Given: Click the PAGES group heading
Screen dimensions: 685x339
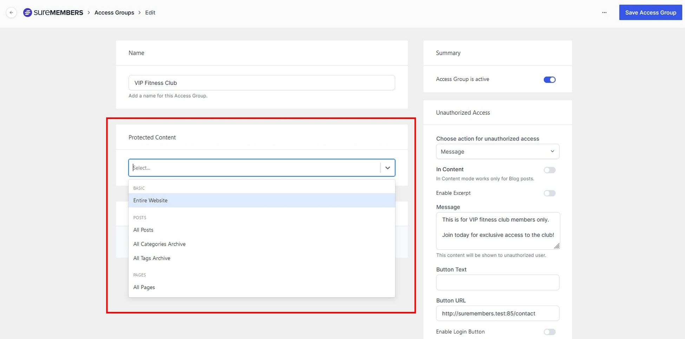Looking at the screenshot, I should pos(139,275).
